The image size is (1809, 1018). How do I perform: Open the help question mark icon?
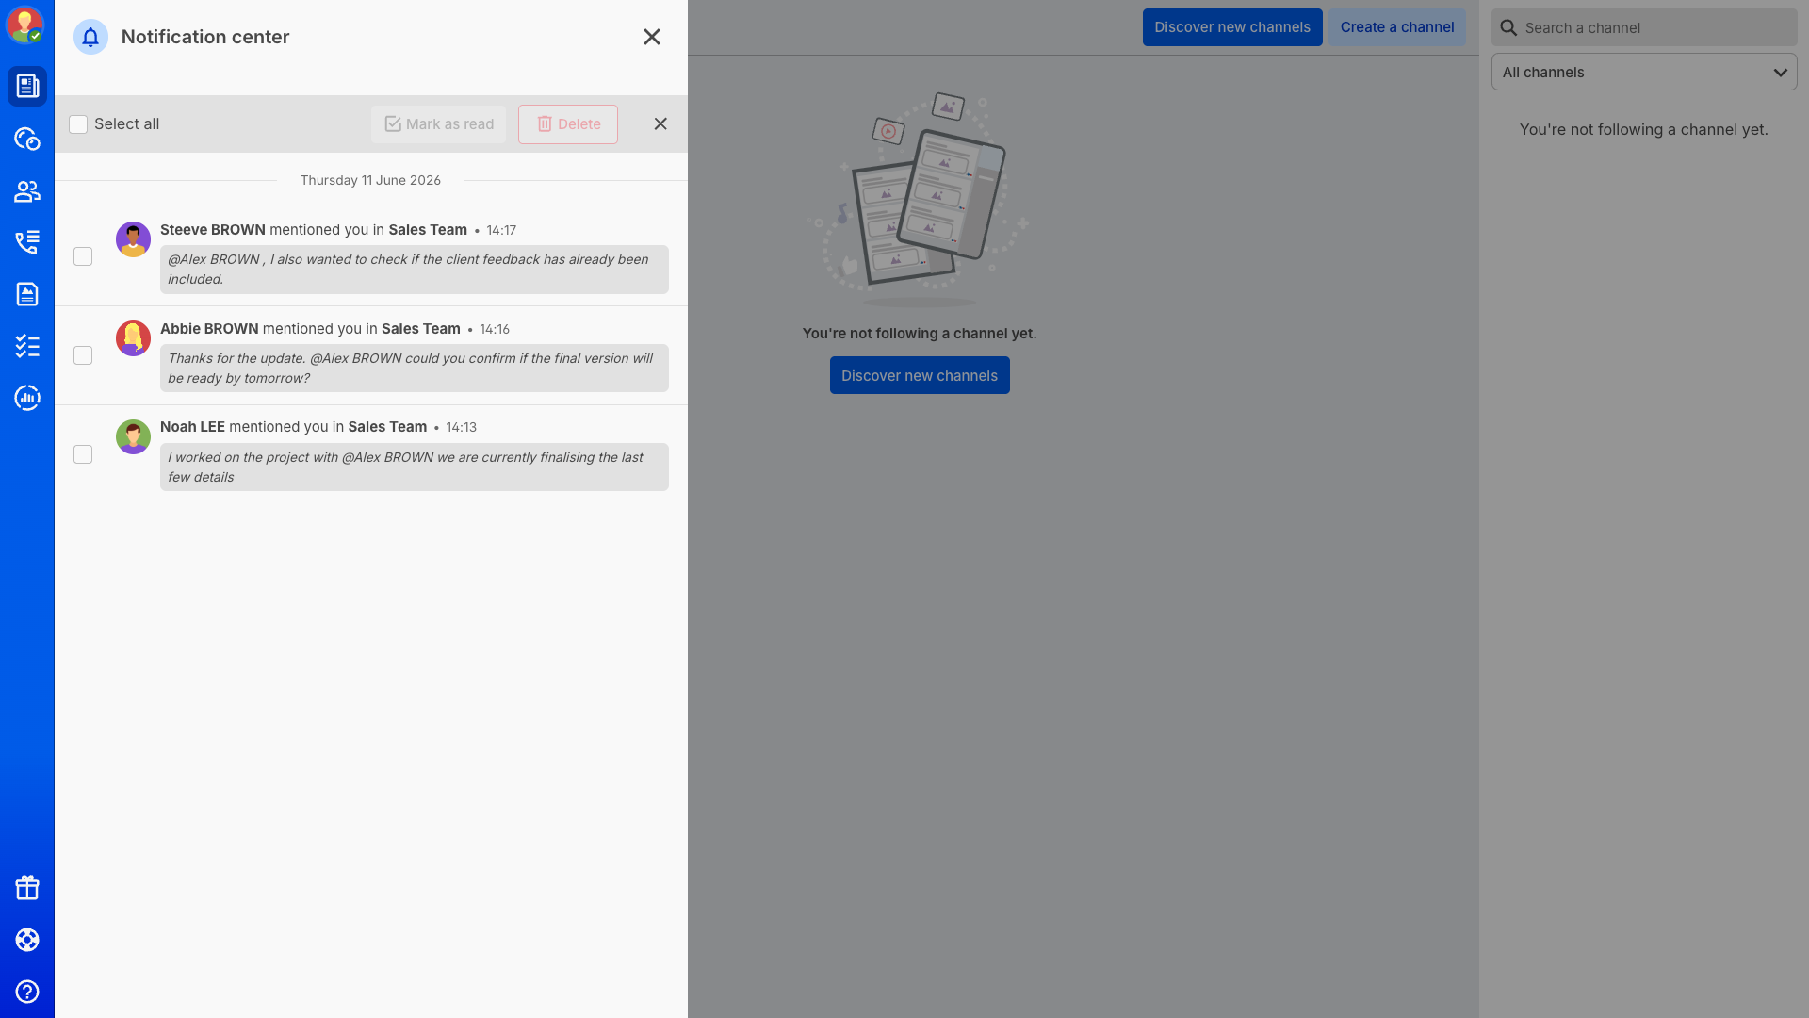point(27,992)
